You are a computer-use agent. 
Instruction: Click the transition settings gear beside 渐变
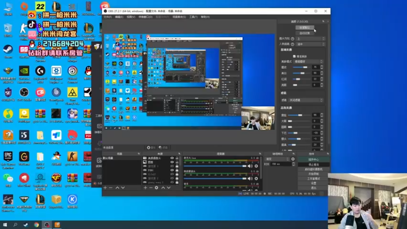[293, 159]
